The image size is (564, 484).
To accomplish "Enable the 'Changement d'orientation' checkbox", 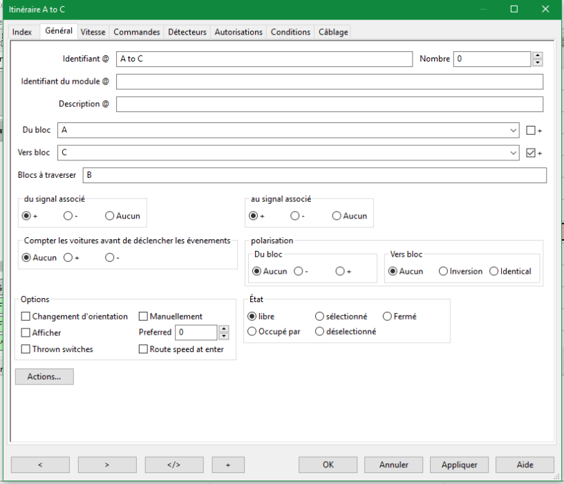I will [x=26, y=317].
